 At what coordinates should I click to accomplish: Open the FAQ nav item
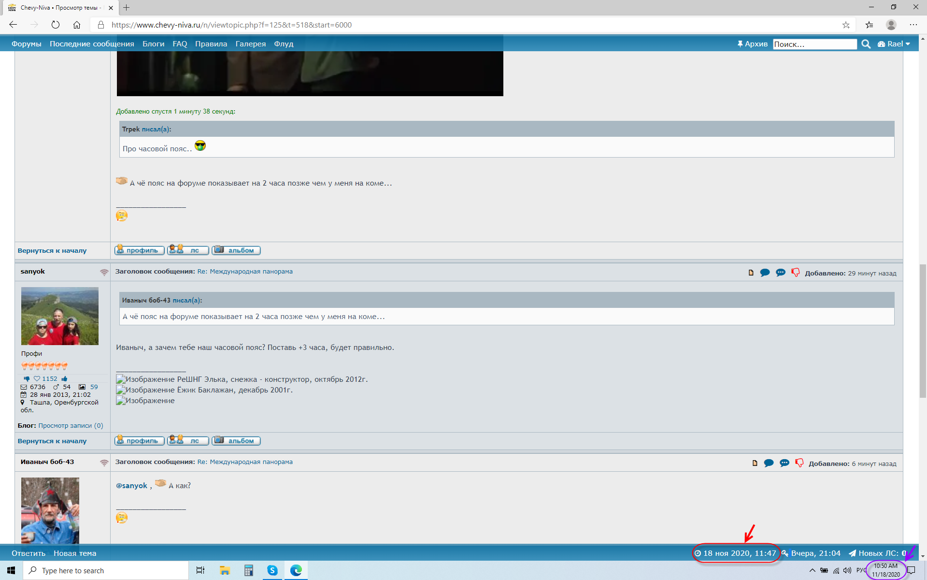point(180,44)
